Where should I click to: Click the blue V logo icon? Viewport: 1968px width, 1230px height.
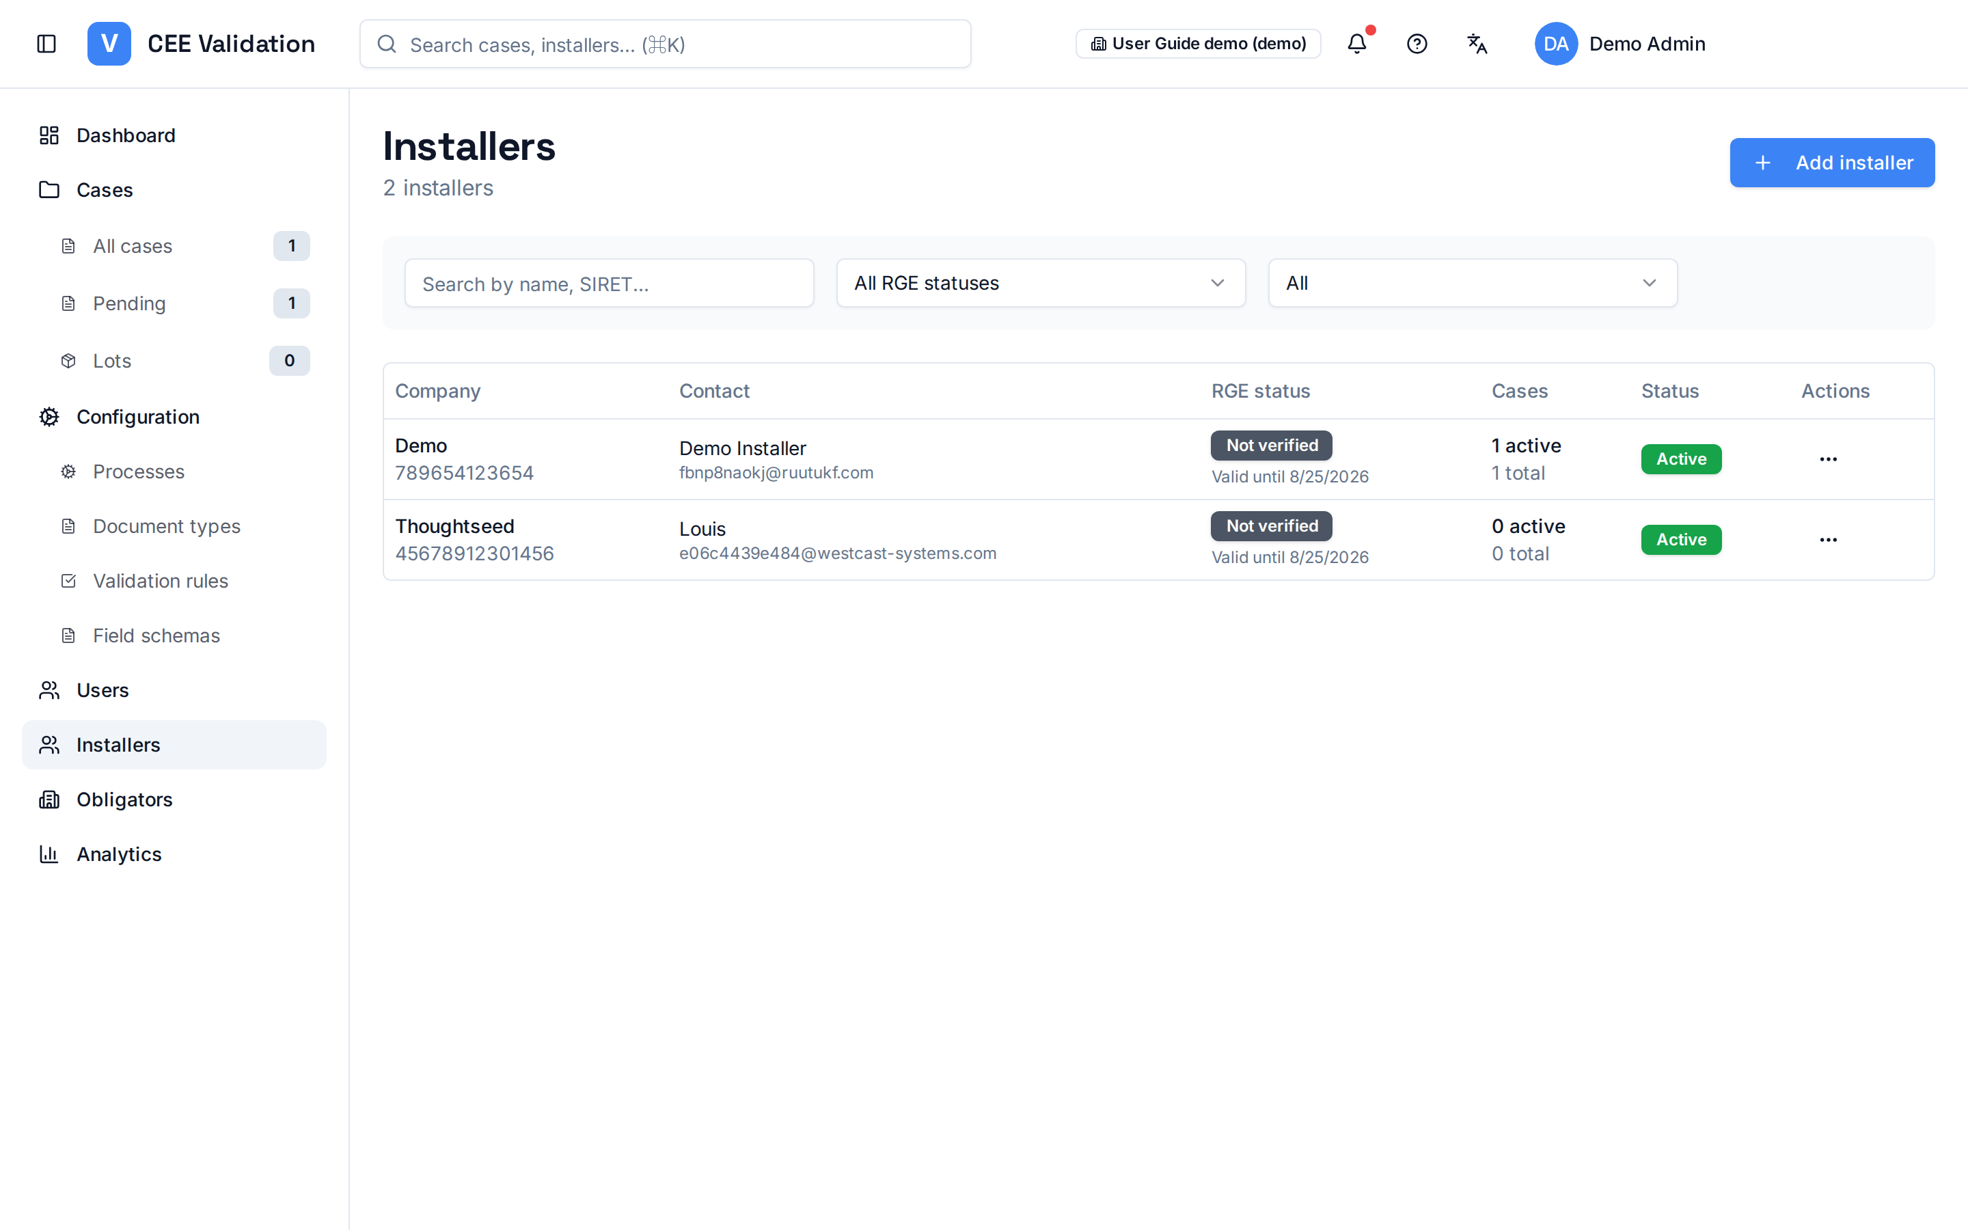[x=109, y=44]
